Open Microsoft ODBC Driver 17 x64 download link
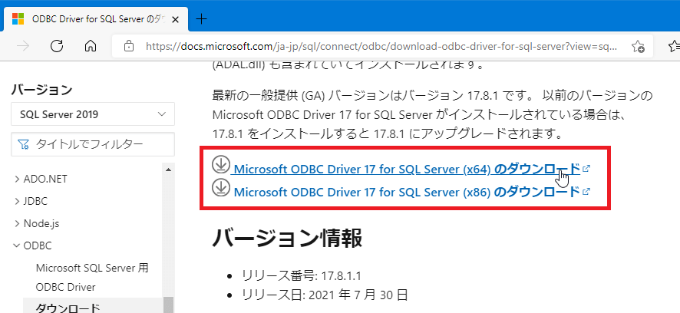This screenshot has width=680, height=313. (x=406, y=169)
